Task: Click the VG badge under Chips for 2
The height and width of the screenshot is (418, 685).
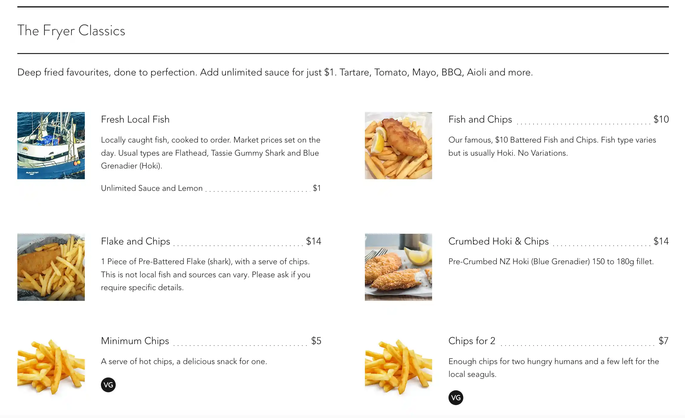Action: [x=456, y=397]
